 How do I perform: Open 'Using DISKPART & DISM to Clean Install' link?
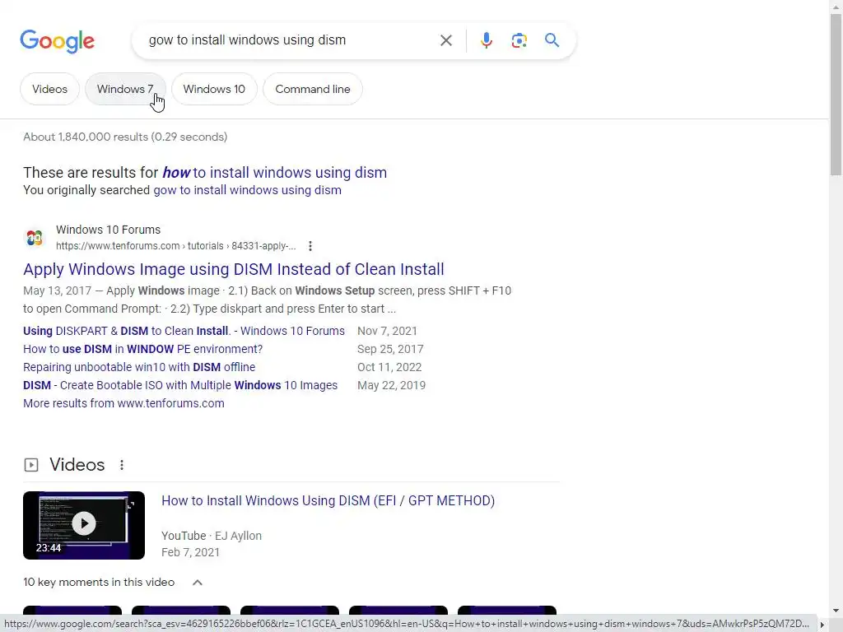[184, 331]
